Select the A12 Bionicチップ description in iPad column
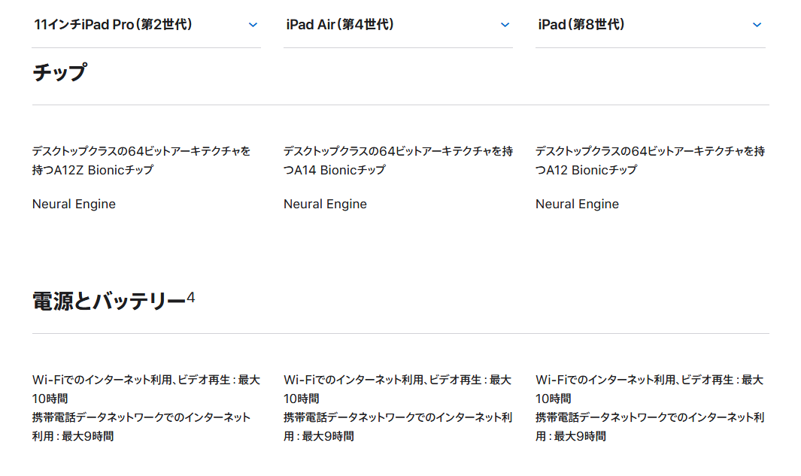 [649, 160]
